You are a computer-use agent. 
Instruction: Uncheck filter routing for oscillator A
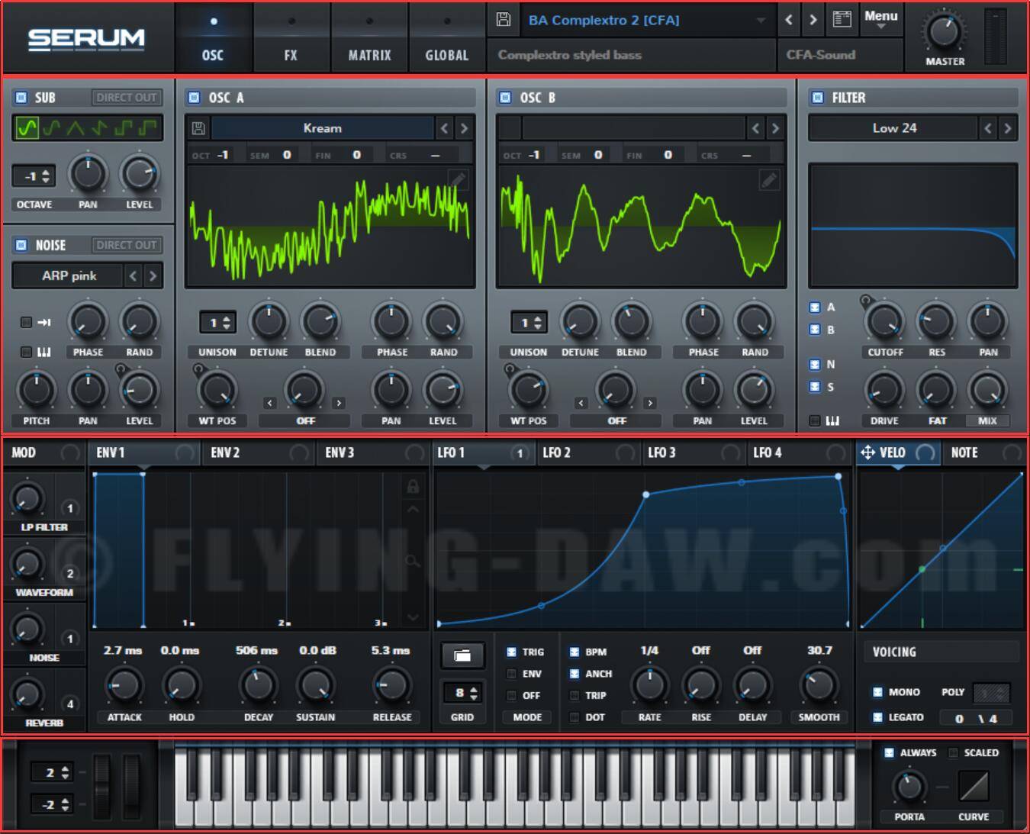click(x=815, y=308)
